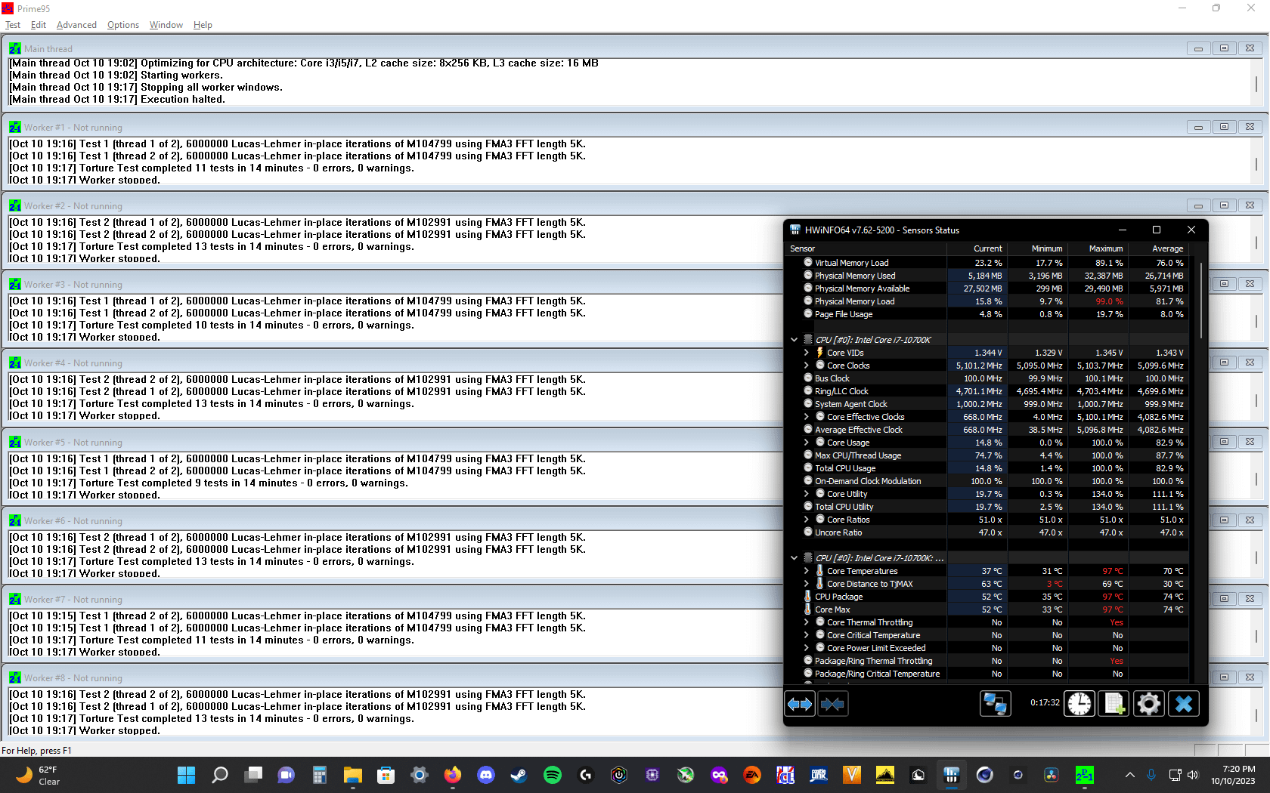This screenshot has width=1270, height=793.
Task: Click the Worker #5 window icon
Action: pyautogui.click(x=15, y=442)
